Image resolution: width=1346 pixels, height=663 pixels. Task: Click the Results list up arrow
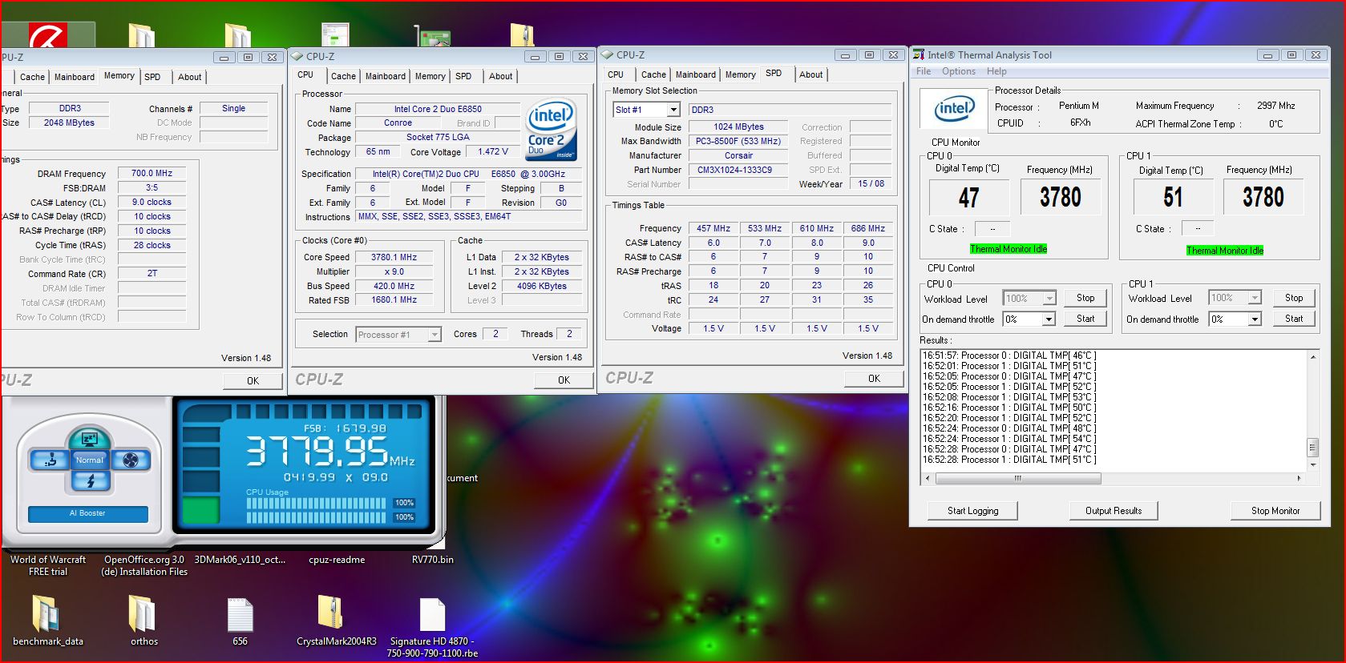[x=1313, y=356]
